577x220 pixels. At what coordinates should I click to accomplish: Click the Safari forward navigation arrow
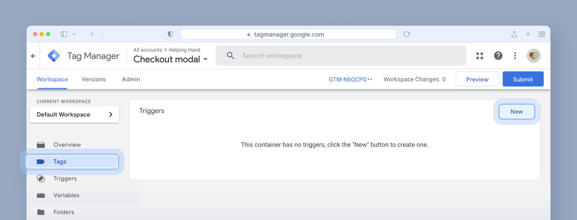coord(102,34)
